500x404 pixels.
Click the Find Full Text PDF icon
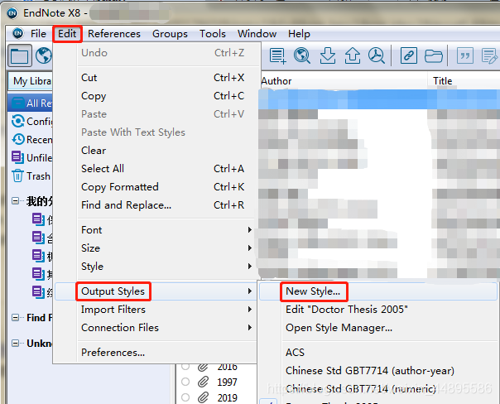coord(377,55)
